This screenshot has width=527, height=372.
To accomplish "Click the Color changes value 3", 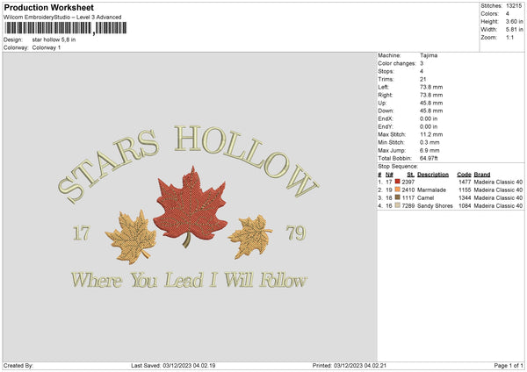I will 422,63.
